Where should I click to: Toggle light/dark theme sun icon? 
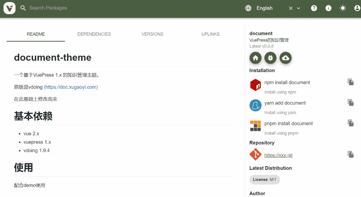[343, 8]
